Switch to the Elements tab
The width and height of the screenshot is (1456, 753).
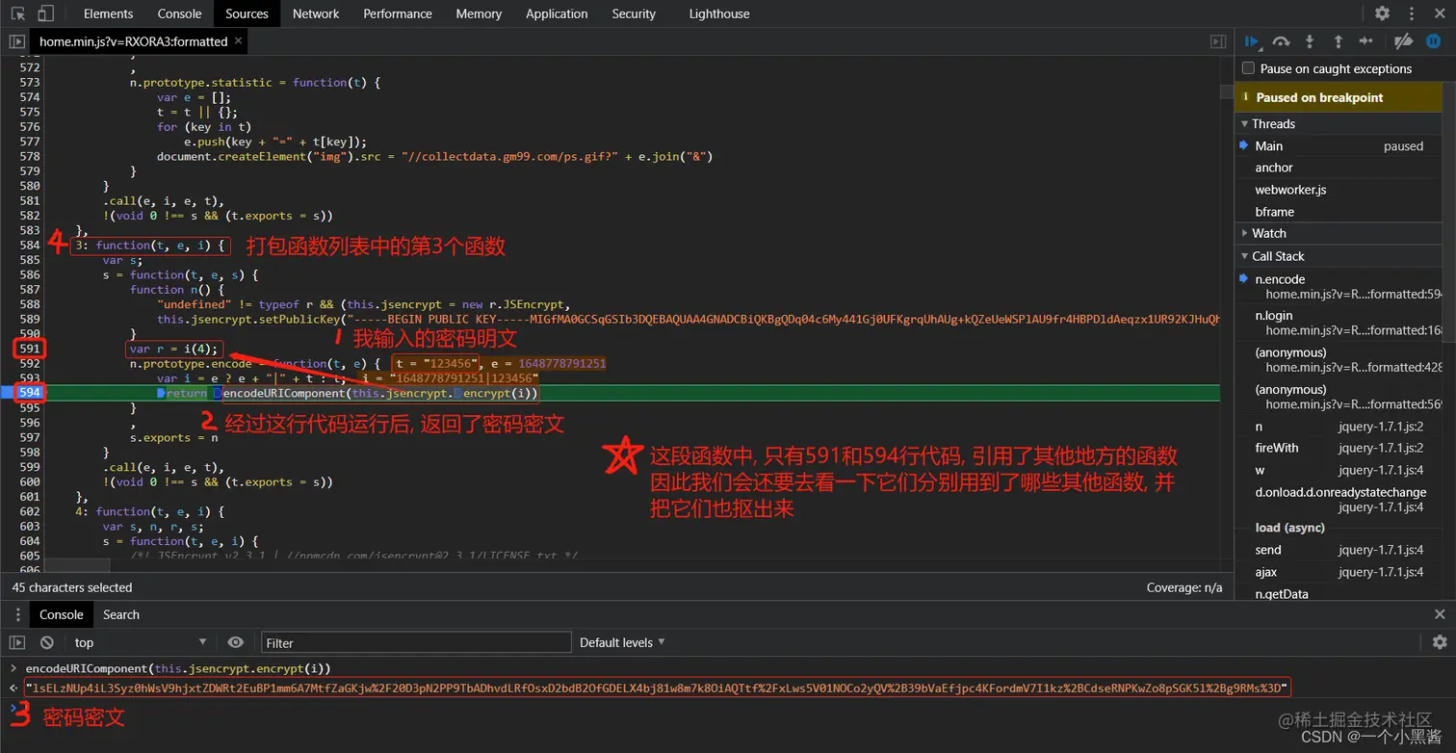(x=109, y=13)
